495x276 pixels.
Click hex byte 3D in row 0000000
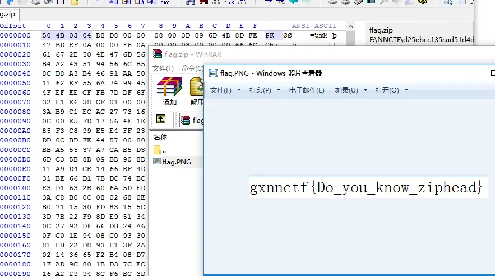point(186,35)
